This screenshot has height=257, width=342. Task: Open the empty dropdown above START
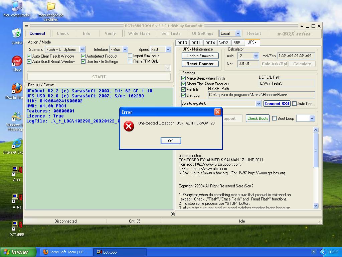coord(168,68)
